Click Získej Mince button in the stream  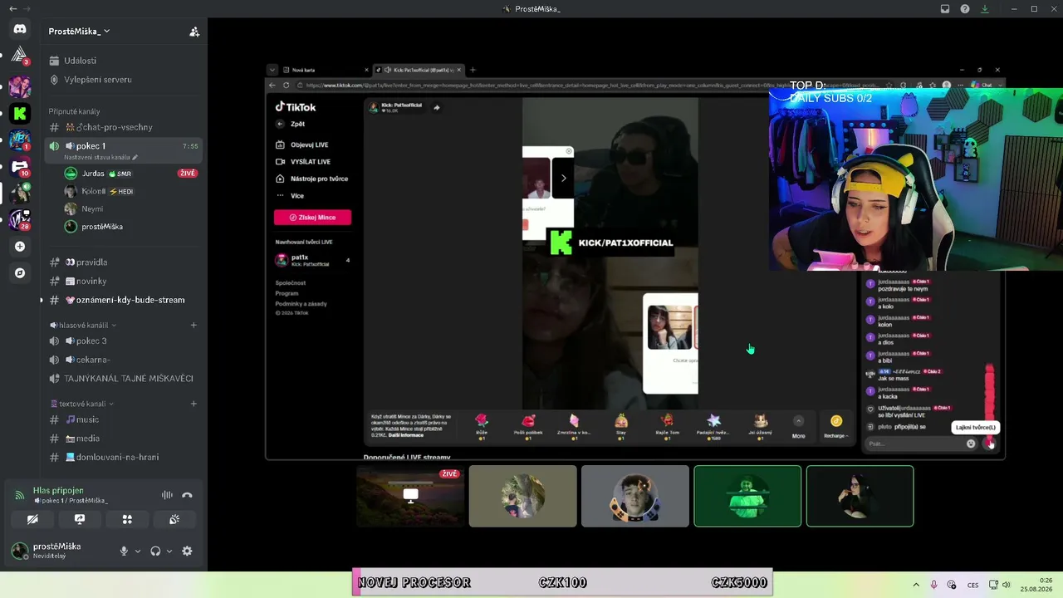312,218
